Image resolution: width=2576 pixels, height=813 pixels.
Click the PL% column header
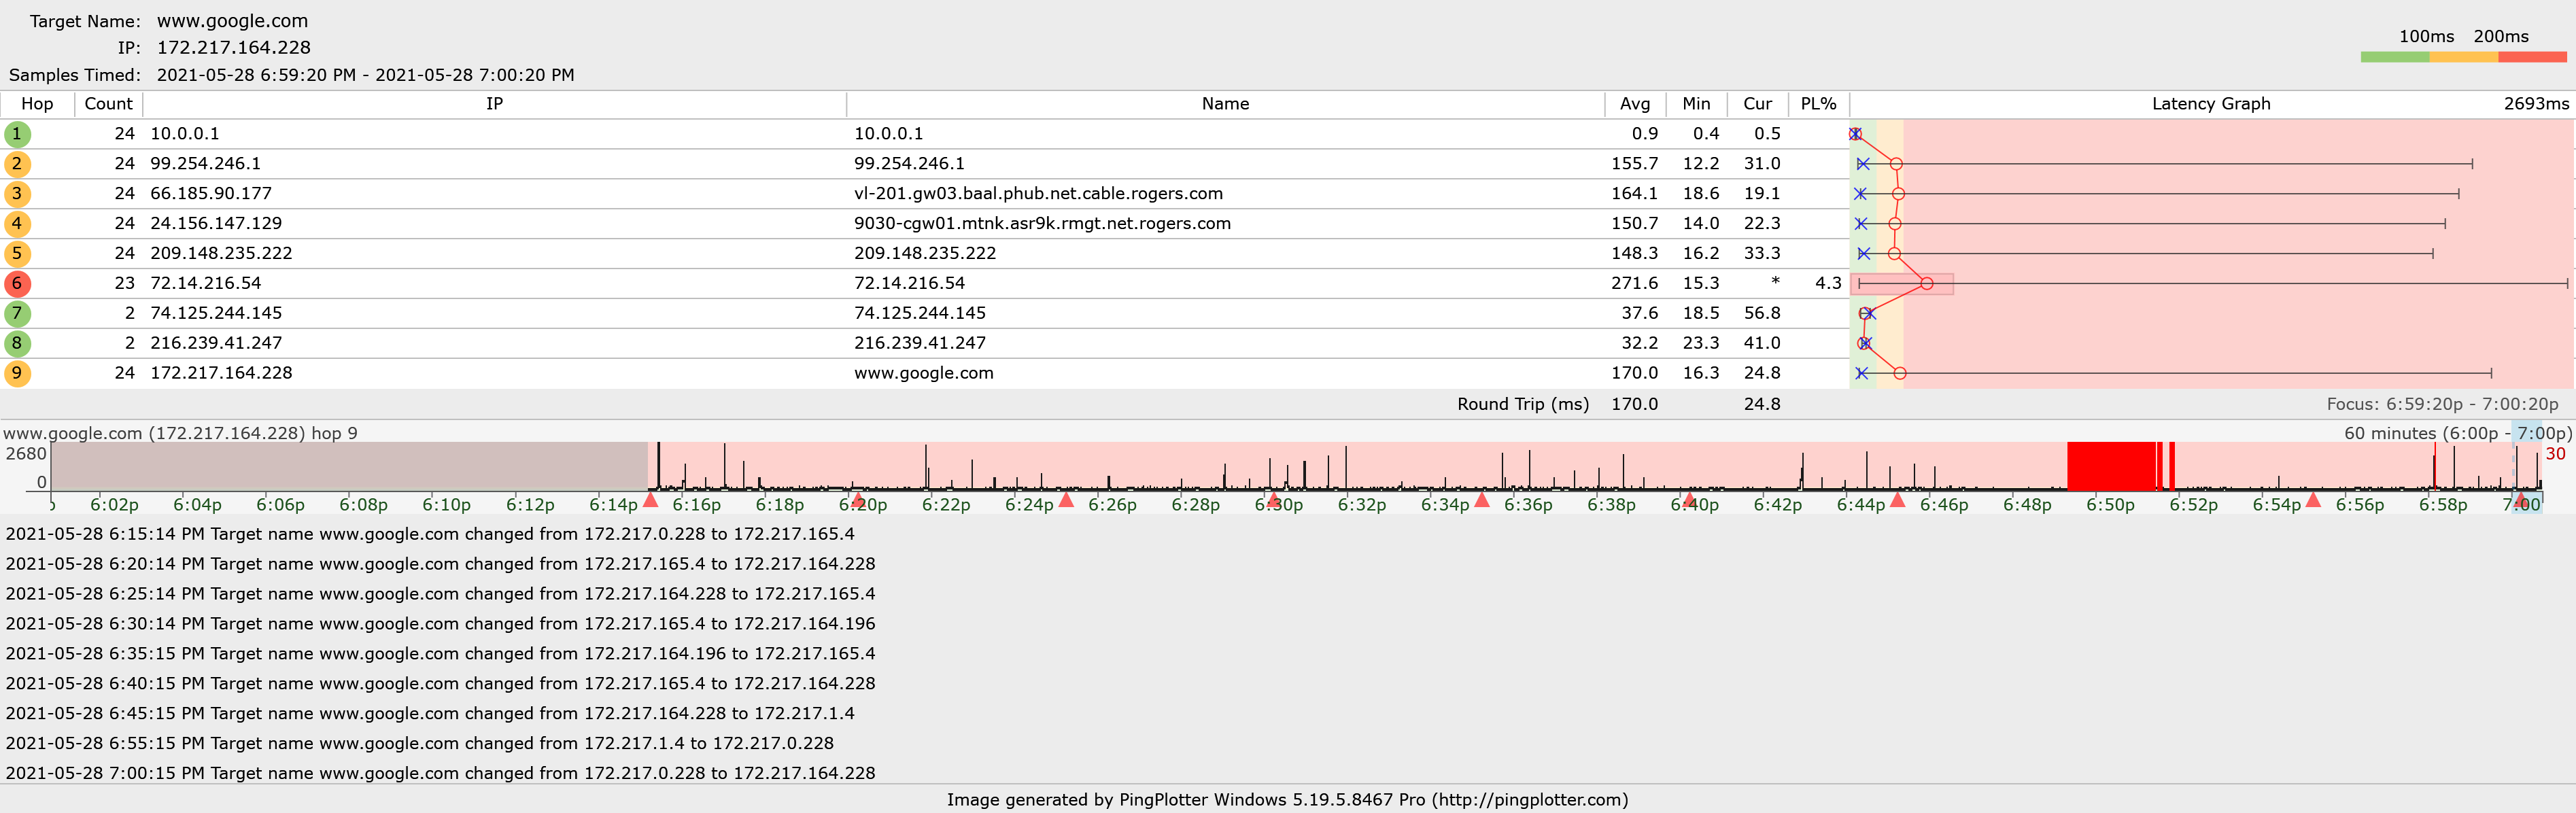click(1818, 103)
